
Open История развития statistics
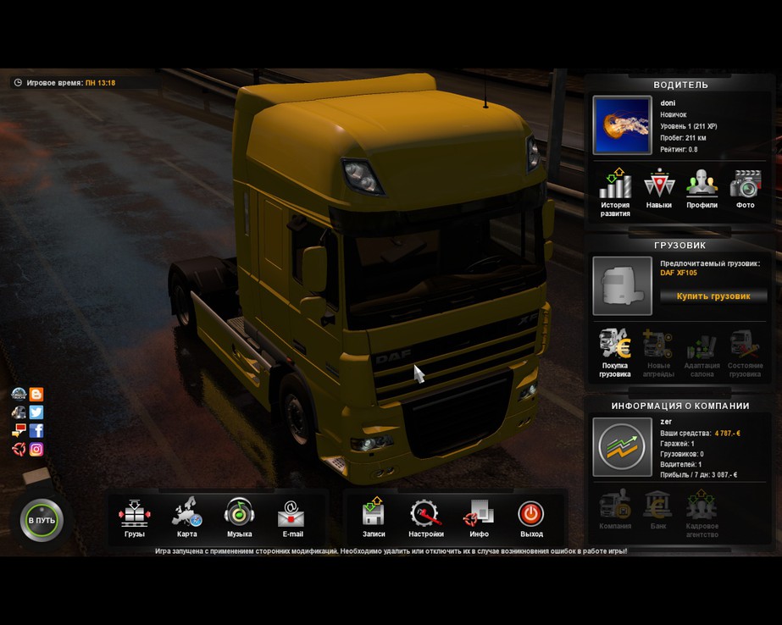tap(615, 192)
